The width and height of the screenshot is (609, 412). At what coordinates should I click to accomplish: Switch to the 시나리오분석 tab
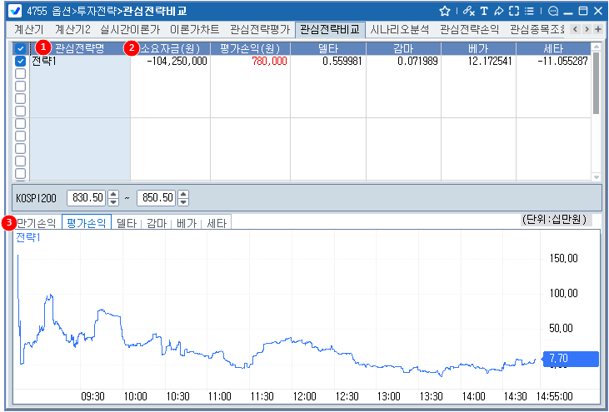[401, 28]
